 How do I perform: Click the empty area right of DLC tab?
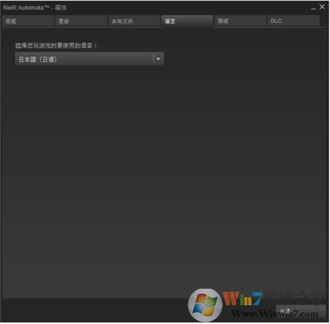(x=323, y=21)
